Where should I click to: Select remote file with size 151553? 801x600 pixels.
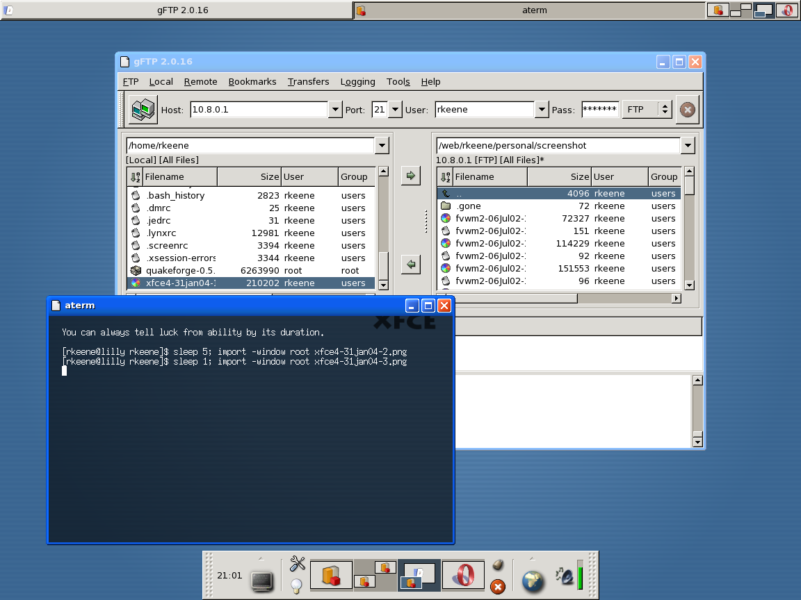(x=559, y=268)
